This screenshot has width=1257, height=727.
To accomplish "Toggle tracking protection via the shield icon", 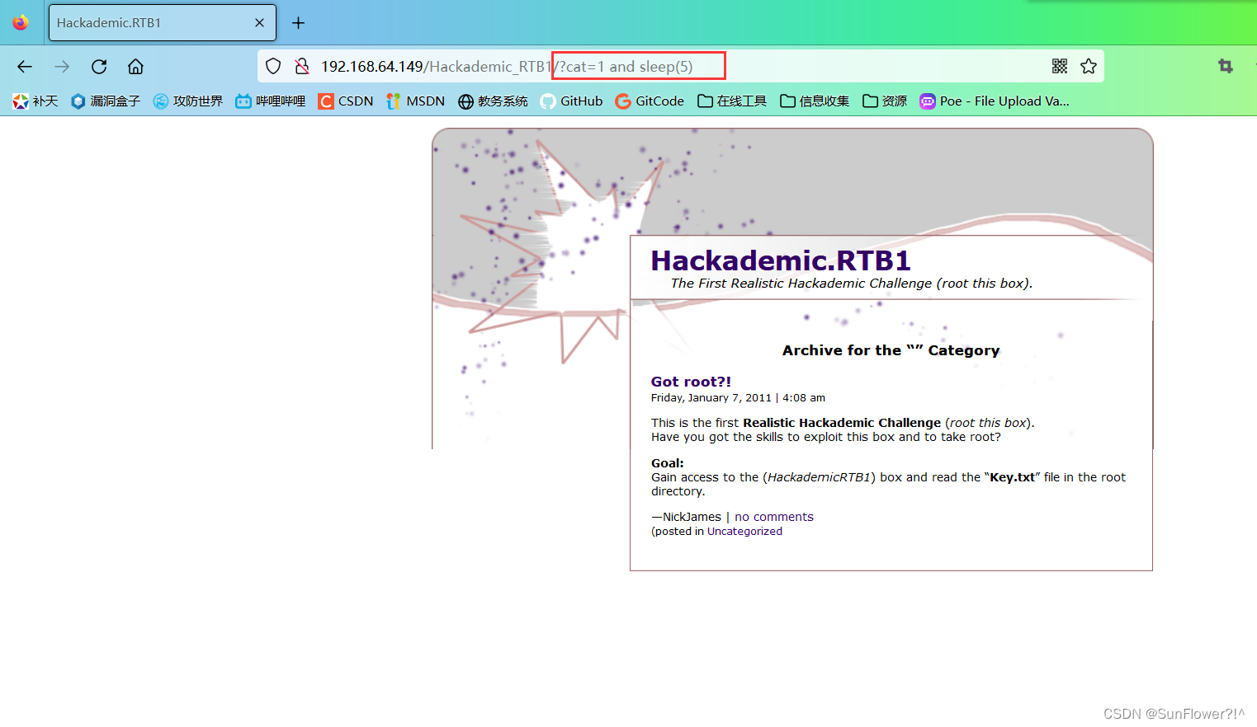I will [x=272, y=66].
